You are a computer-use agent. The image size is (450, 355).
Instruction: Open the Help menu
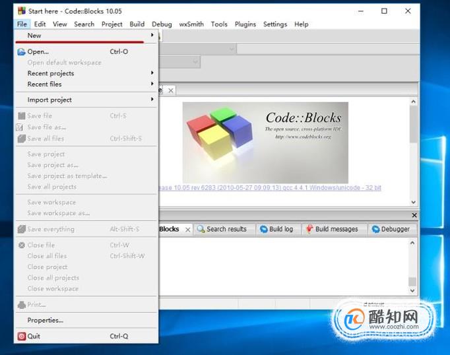pyautogui.click(x=302, y=24)
